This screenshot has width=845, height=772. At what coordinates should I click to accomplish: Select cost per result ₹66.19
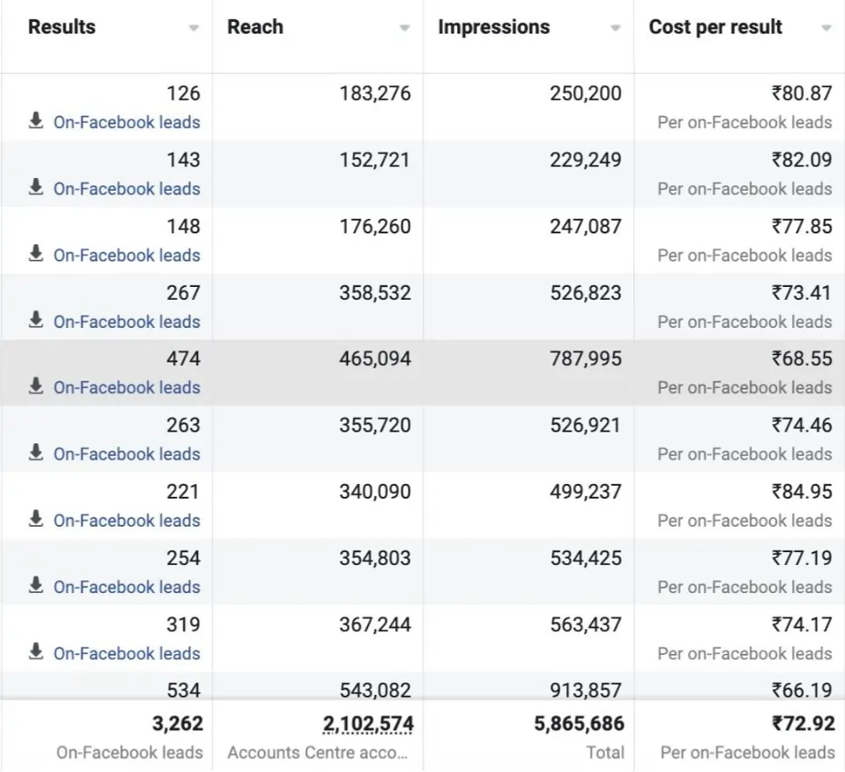point(802,690)
